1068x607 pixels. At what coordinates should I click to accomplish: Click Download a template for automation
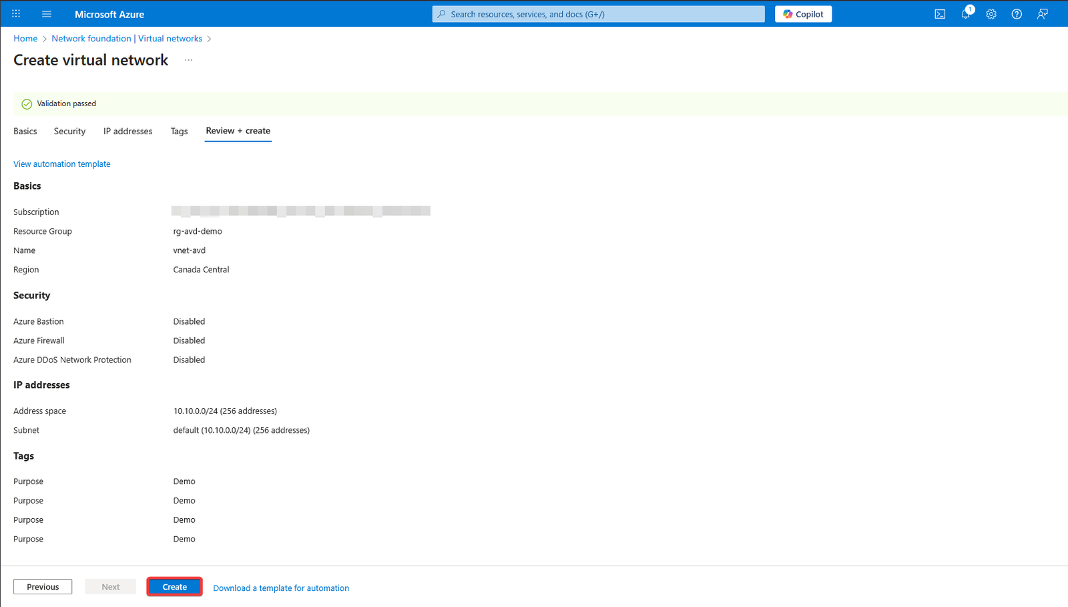point(281,588)
